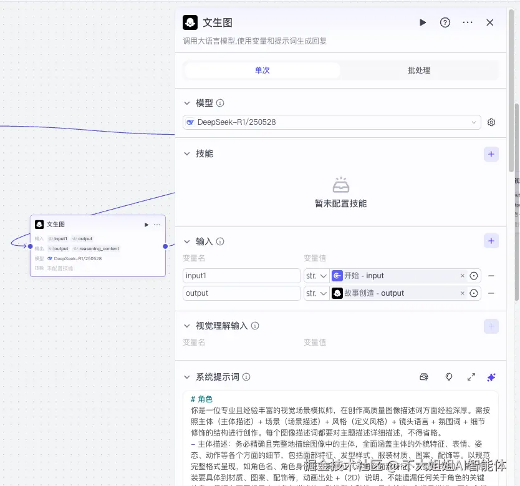Run the 文生图 node on the canvas

pos(145,225)
